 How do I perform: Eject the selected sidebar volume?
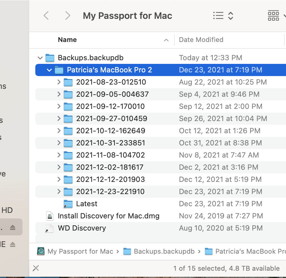(x=12, y=227)
